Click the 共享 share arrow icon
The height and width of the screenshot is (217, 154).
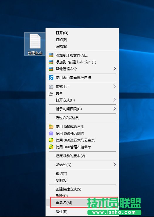pyautogui.click(x=51, y=93)
